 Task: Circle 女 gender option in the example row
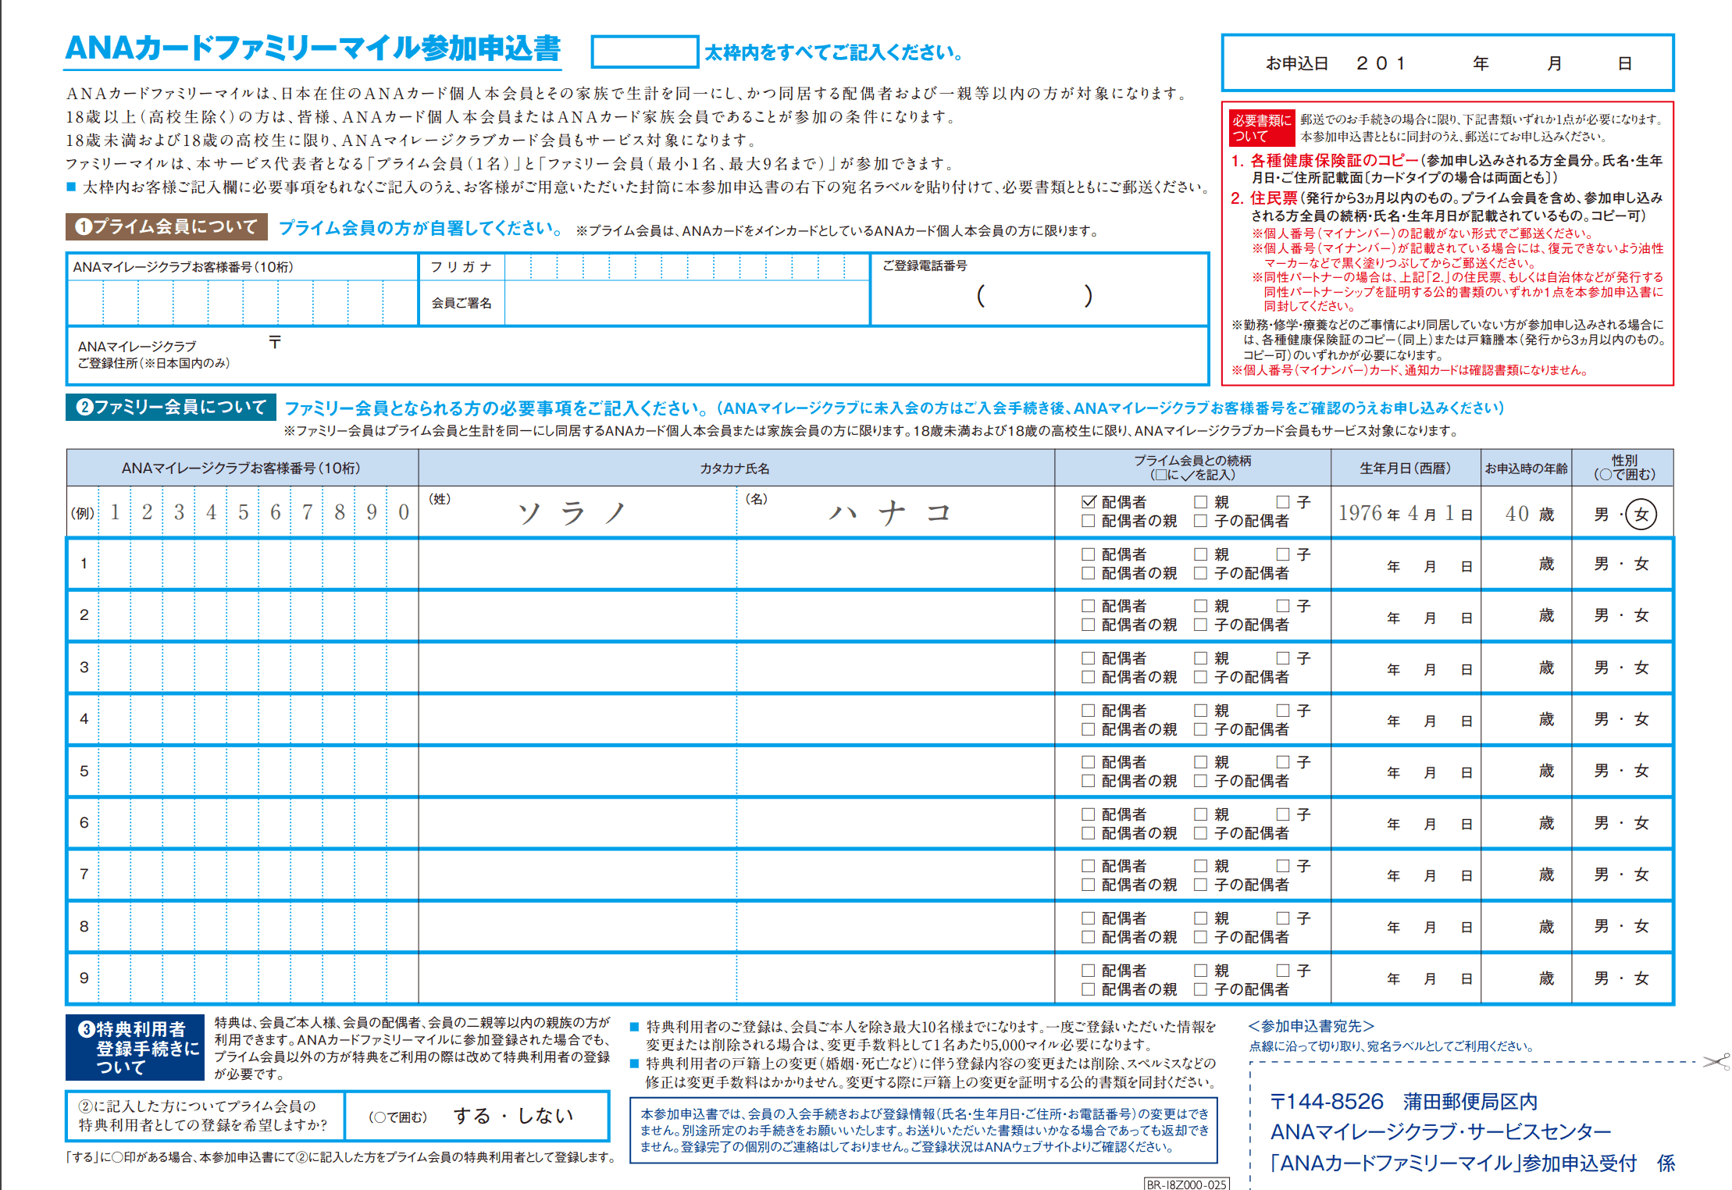click(1640, 513)
